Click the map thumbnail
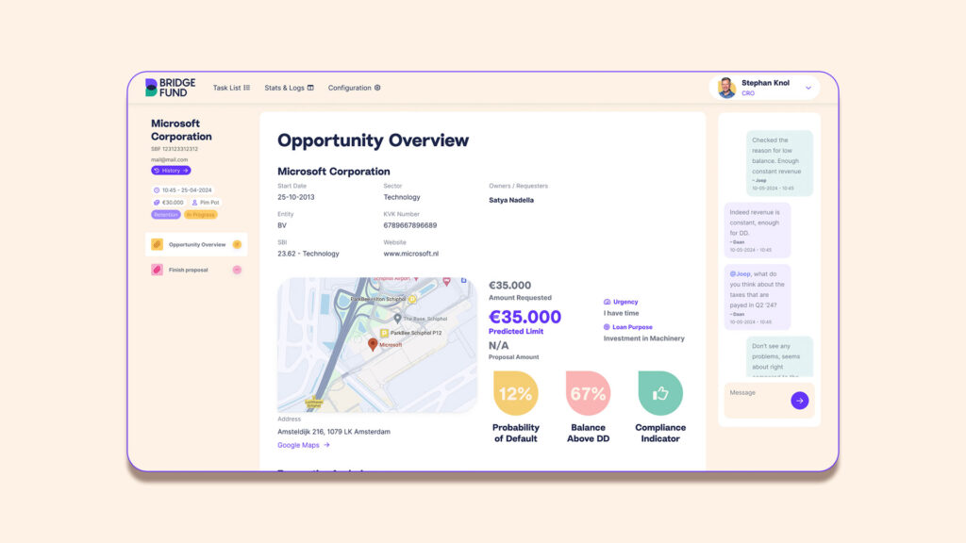 click(377, 345)
